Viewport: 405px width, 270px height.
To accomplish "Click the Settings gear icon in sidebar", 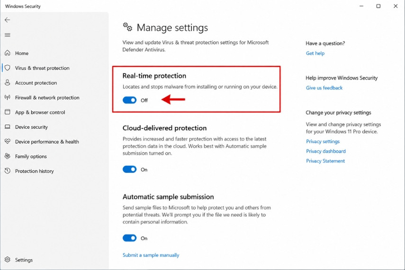I will pyautogui.click(x=8, y=260).
